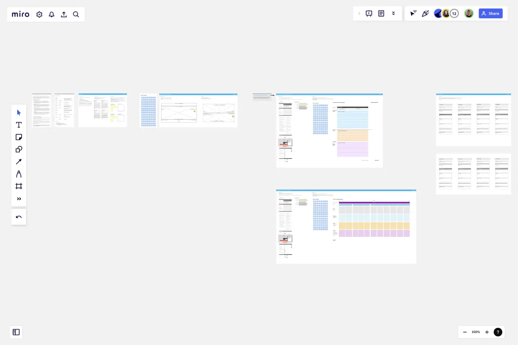The image size is (518, 345).
Task: Undo the last action
Action: (19, 217)
